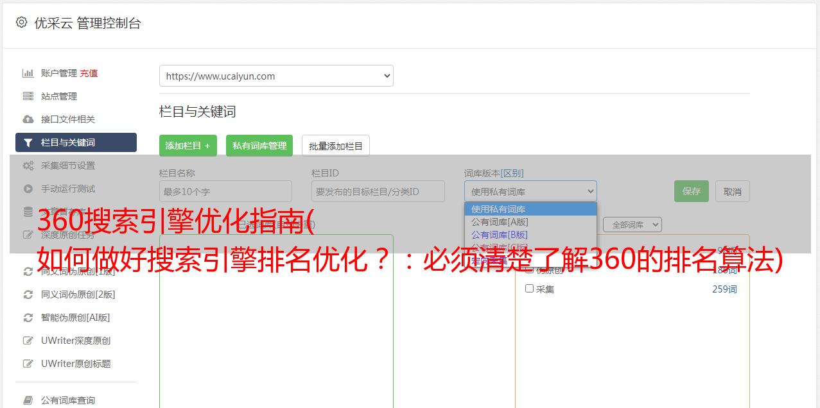The width and height of the screenshot is (820, 408).
Task: Click the play icon for 手动运行测试
Action: pyautogui.click(x=28, y=189)
